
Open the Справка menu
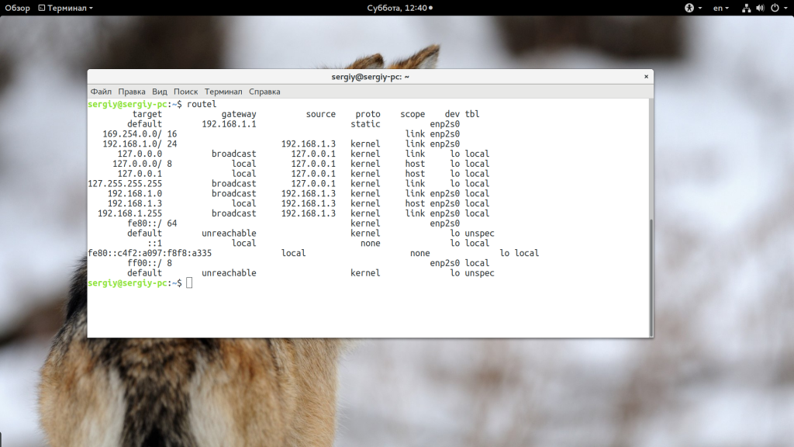(x=264, y=92)
